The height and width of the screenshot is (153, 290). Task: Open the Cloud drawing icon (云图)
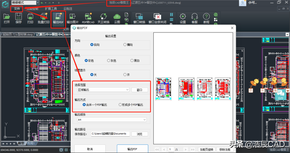click(117, 18)
